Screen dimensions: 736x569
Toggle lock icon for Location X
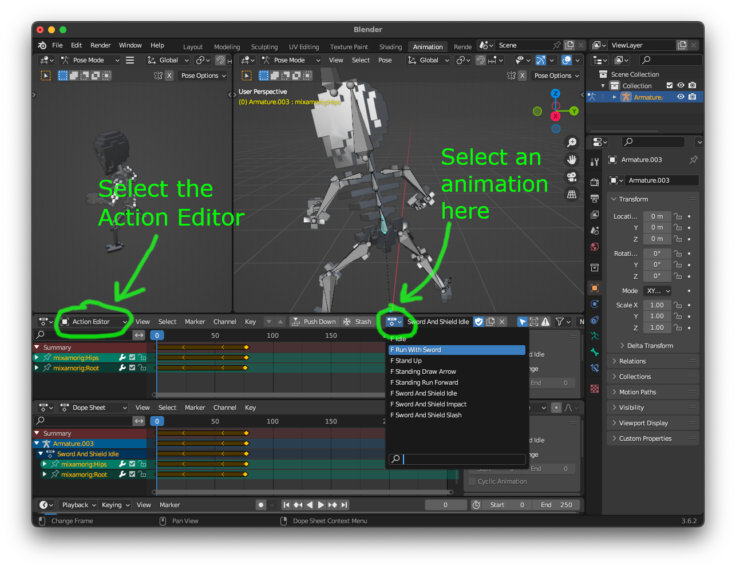[x=678, y=216]
